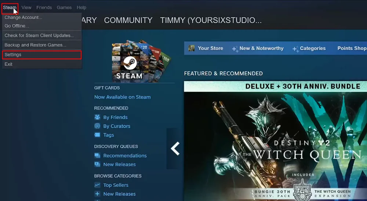The height and width of the screenshot is (201, 367).
Task: Click the plus icon beside New & Noteworthy
Action: (x=235, y=49)
